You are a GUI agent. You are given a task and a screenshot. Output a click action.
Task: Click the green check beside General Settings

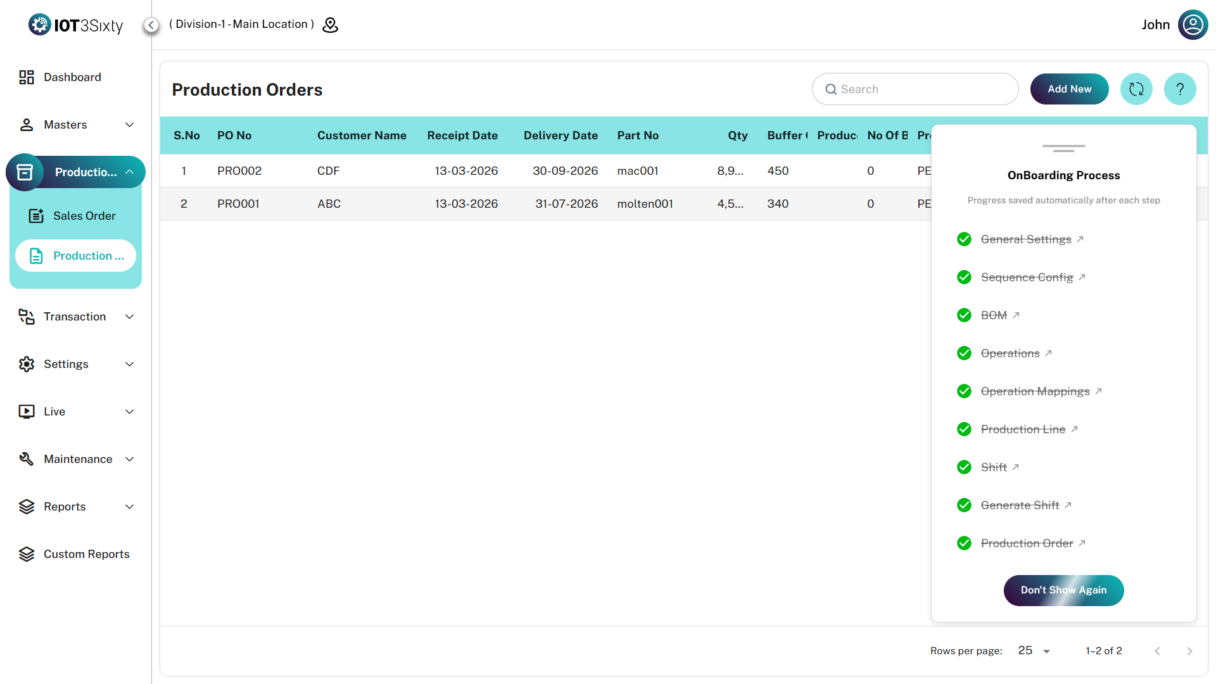[964, 239]
